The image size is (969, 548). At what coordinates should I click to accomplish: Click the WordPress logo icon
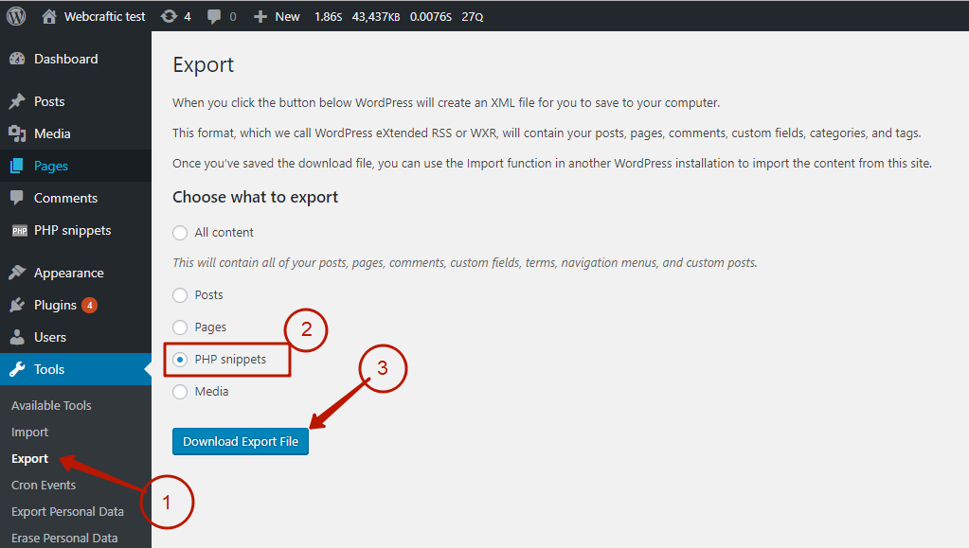16,16
